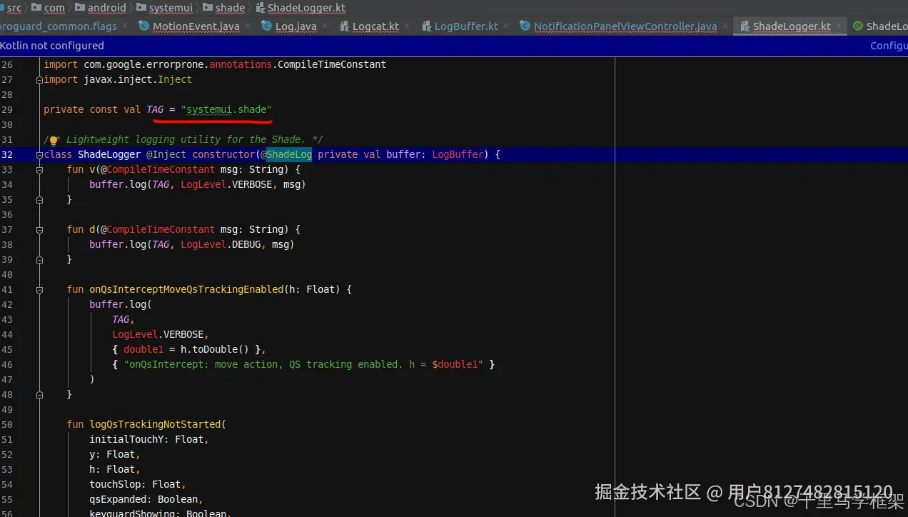This screenshot has width=908, height=517.
Task: Close the Logcat.kt tab
Action: pos(406,26)
